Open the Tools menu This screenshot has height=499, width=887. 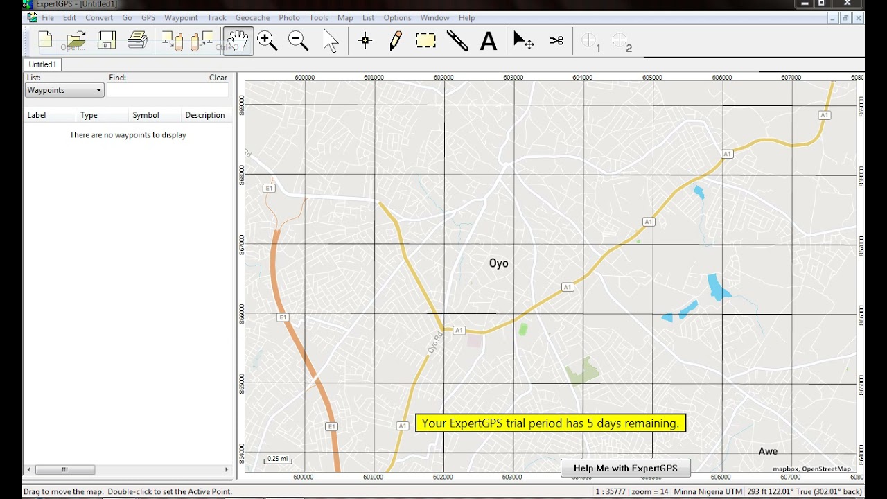(319, 17)
